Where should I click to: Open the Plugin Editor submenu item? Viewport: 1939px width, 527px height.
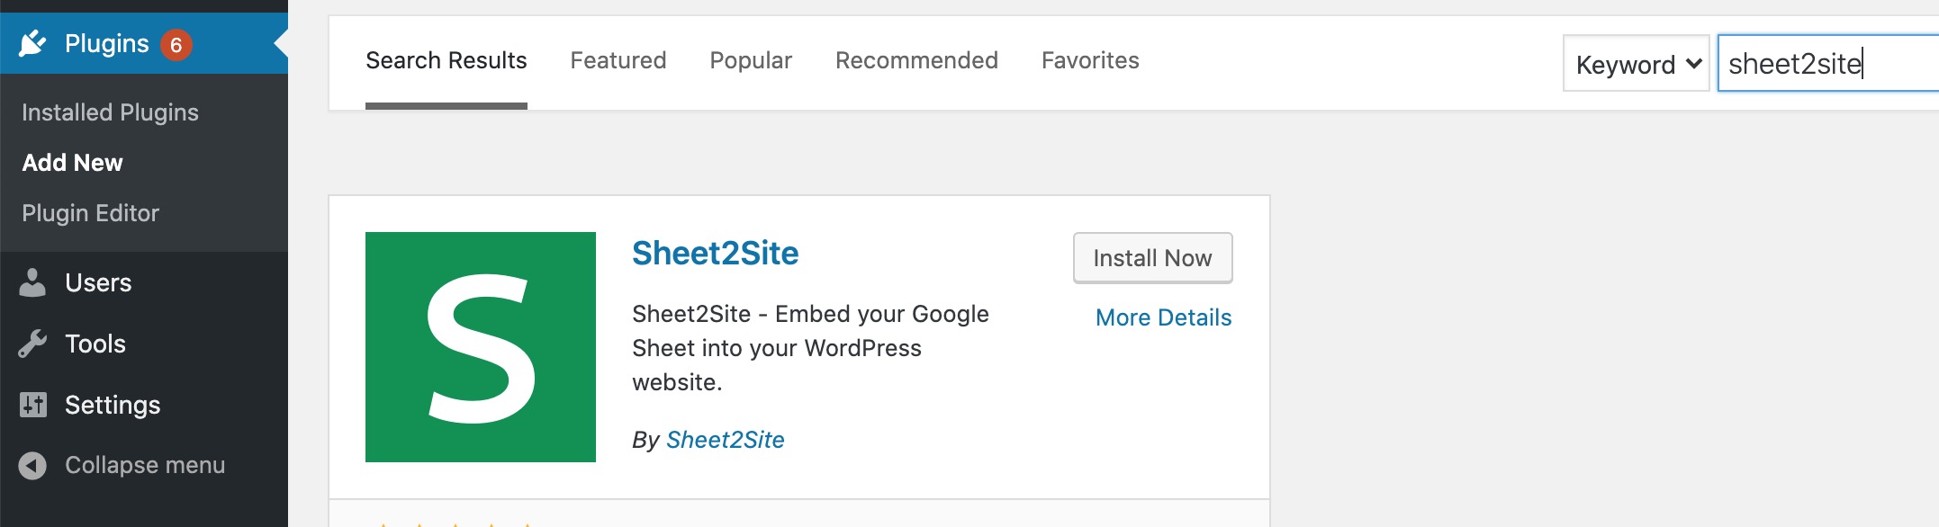point(90,213)
